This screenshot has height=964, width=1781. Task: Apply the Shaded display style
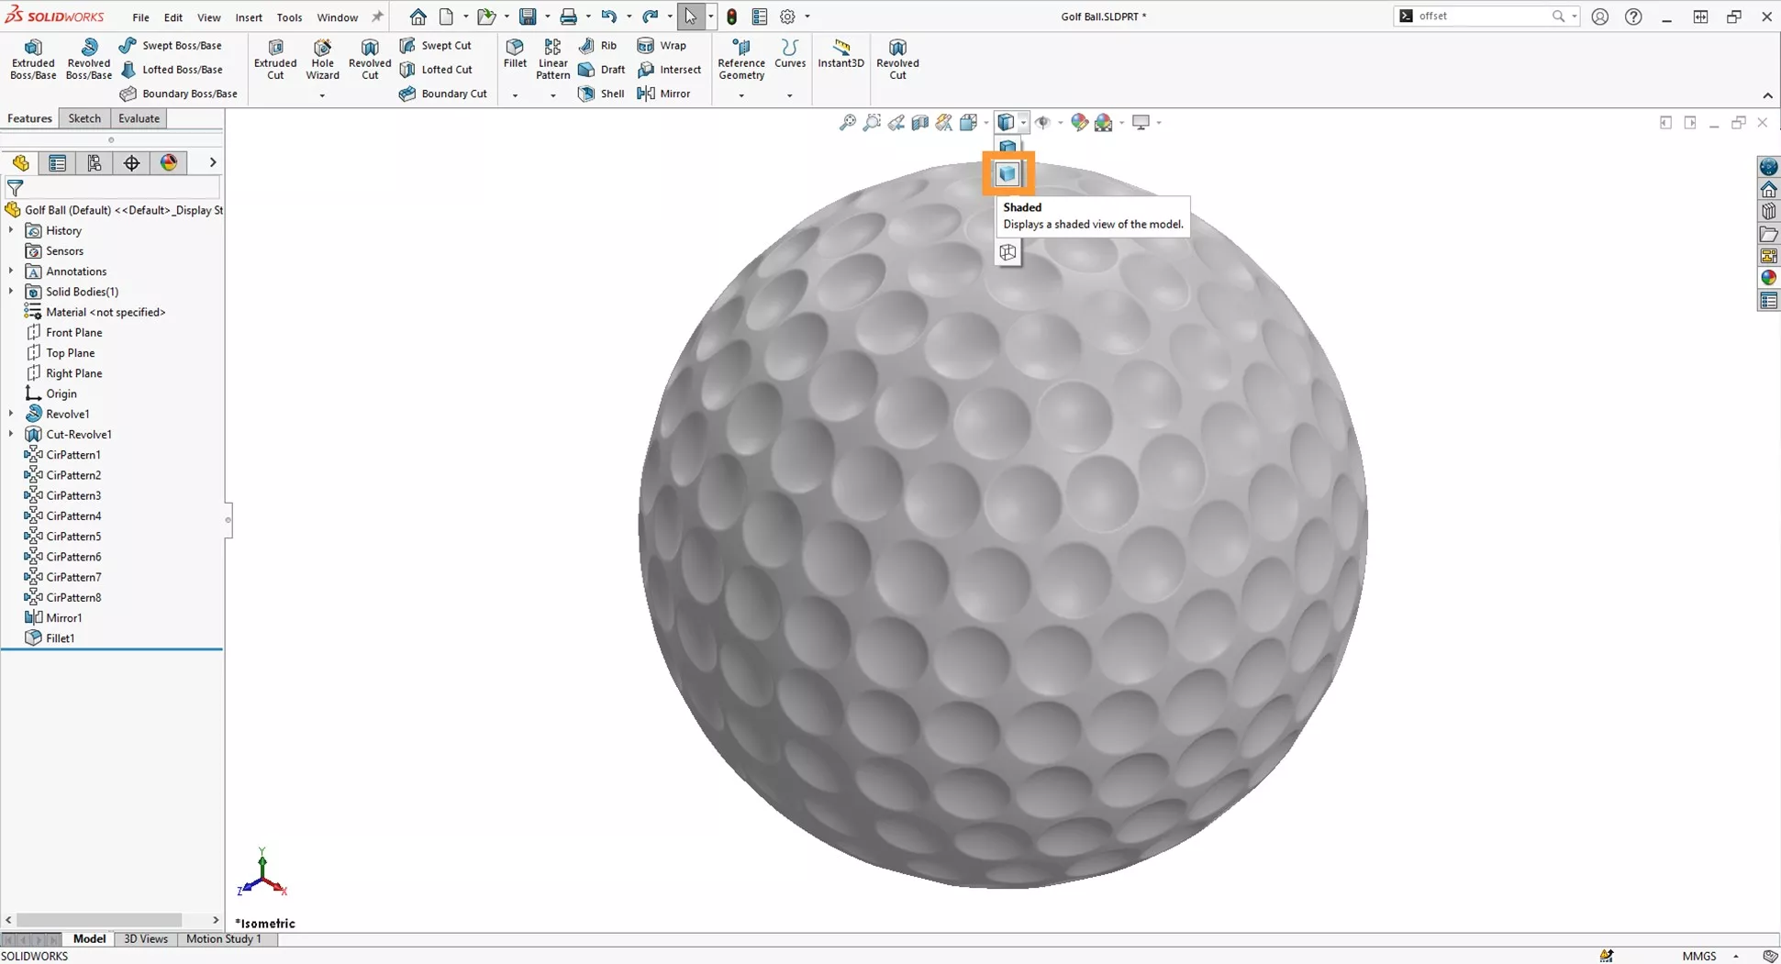tap(1007, 173)
